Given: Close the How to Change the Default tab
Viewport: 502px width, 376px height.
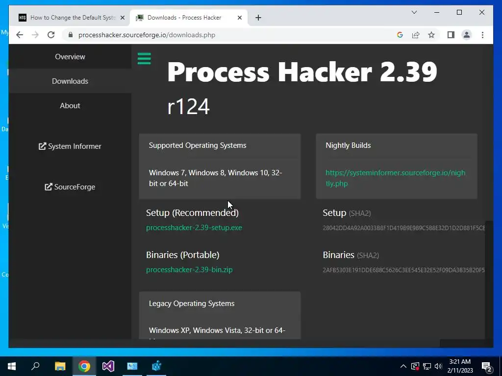Looking at the screenshot, I should (122, 18).
